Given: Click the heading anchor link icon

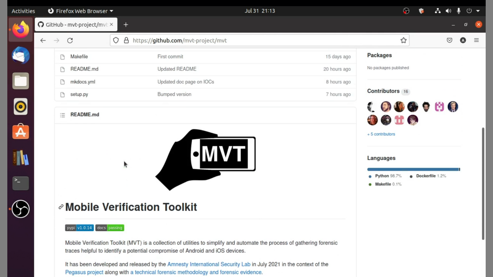Looking at the screenshot, I should (61, 207).
